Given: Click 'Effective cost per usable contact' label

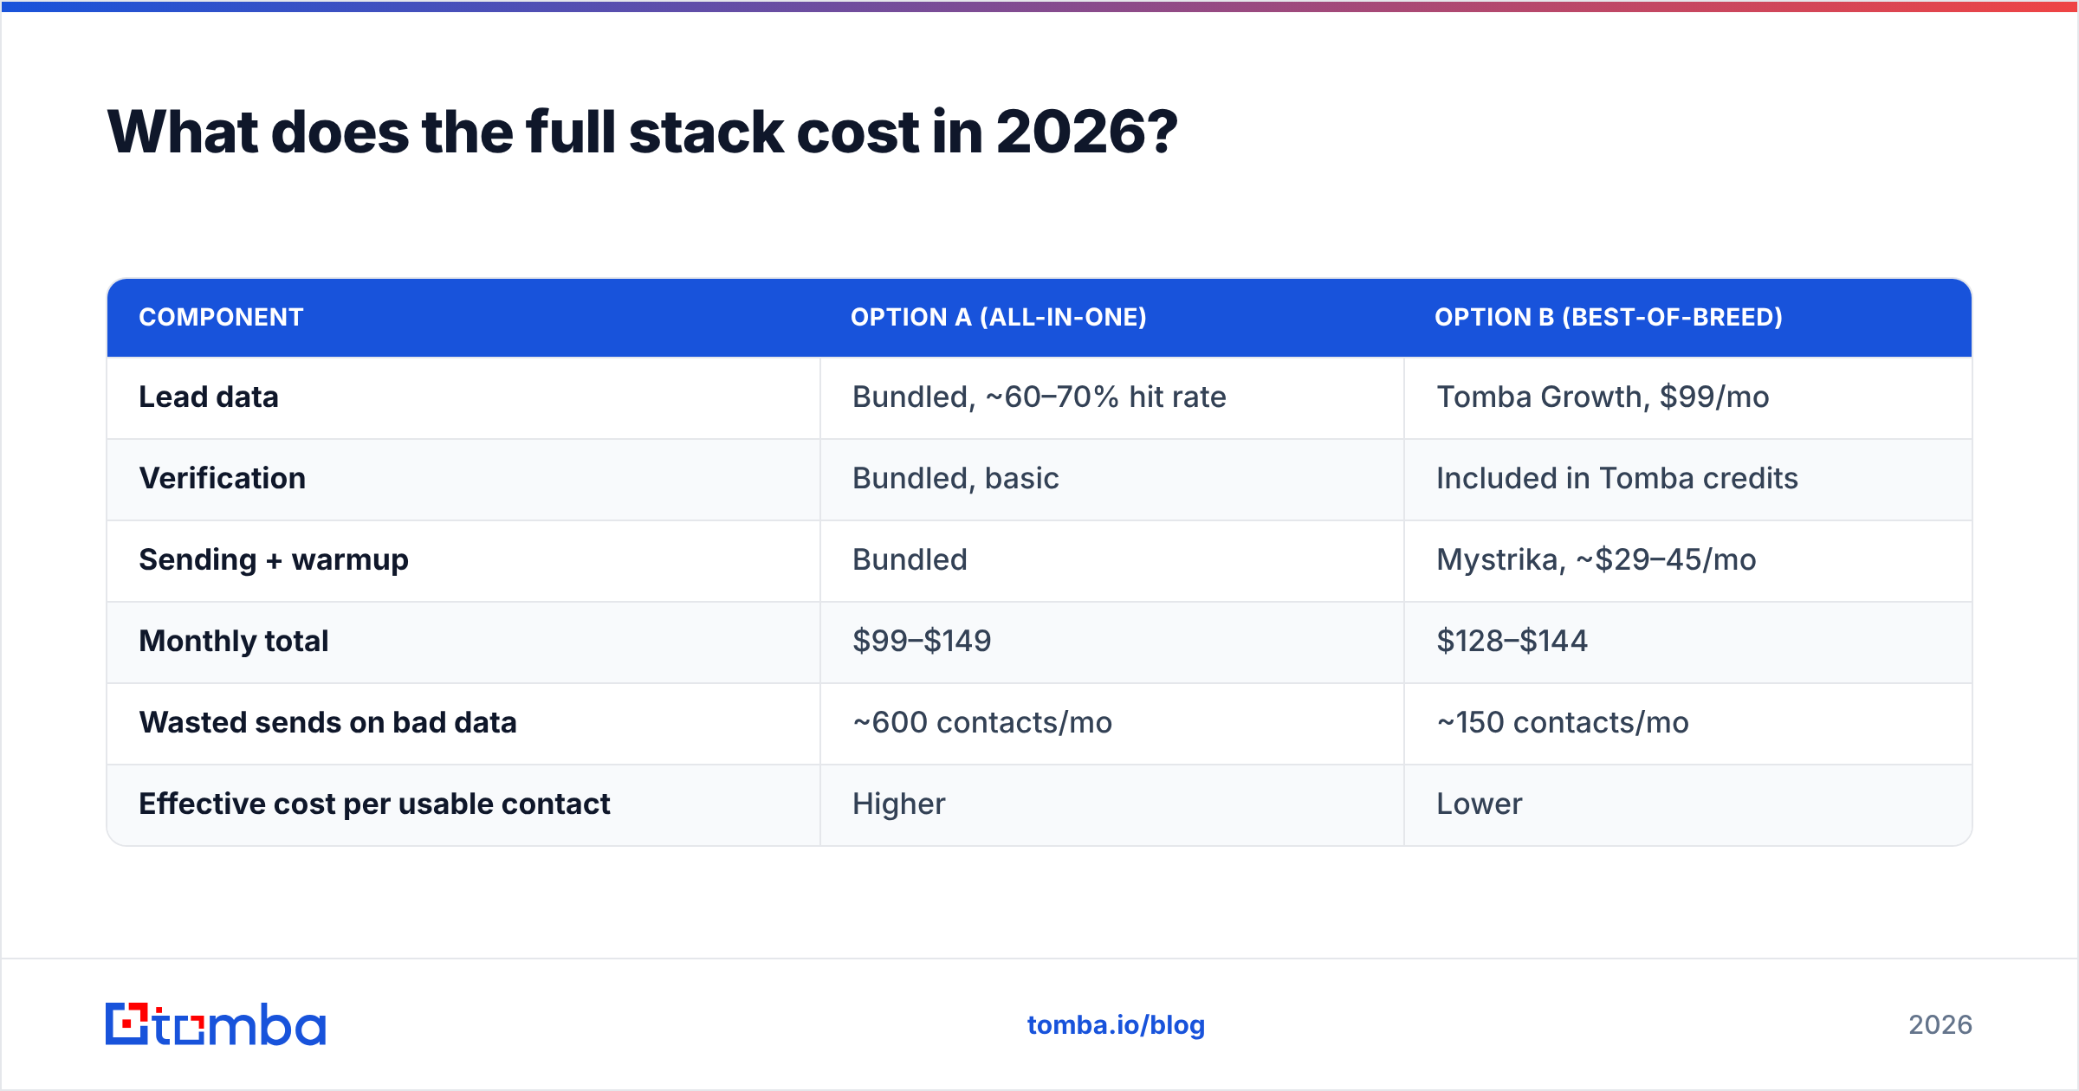Looking at the screenshot, I should click(x=374, y=804).
